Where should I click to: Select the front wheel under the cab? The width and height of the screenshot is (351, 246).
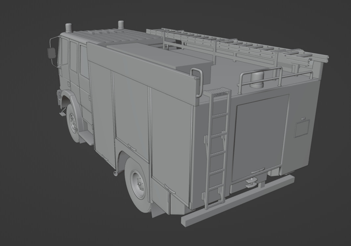coord(73,123)
